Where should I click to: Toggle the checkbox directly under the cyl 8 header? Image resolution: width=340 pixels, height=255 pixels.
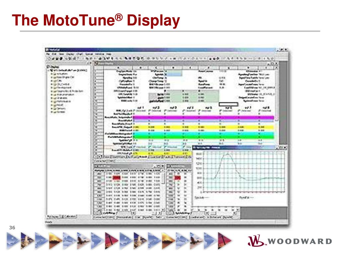tap(259, 111)
